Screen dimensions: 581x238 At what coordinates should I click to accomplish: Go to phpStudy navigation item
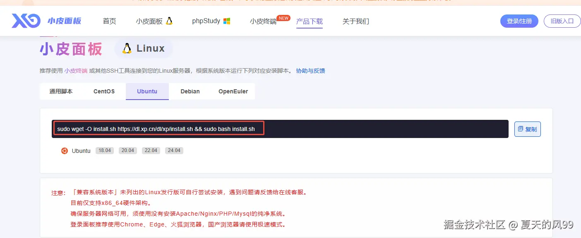pos(211,21)
